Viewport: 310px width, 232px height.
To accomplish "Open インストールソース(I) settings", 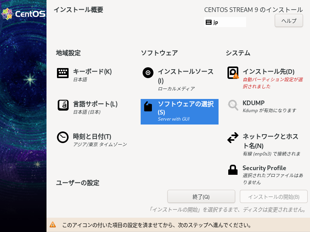I will pos(179,80).
